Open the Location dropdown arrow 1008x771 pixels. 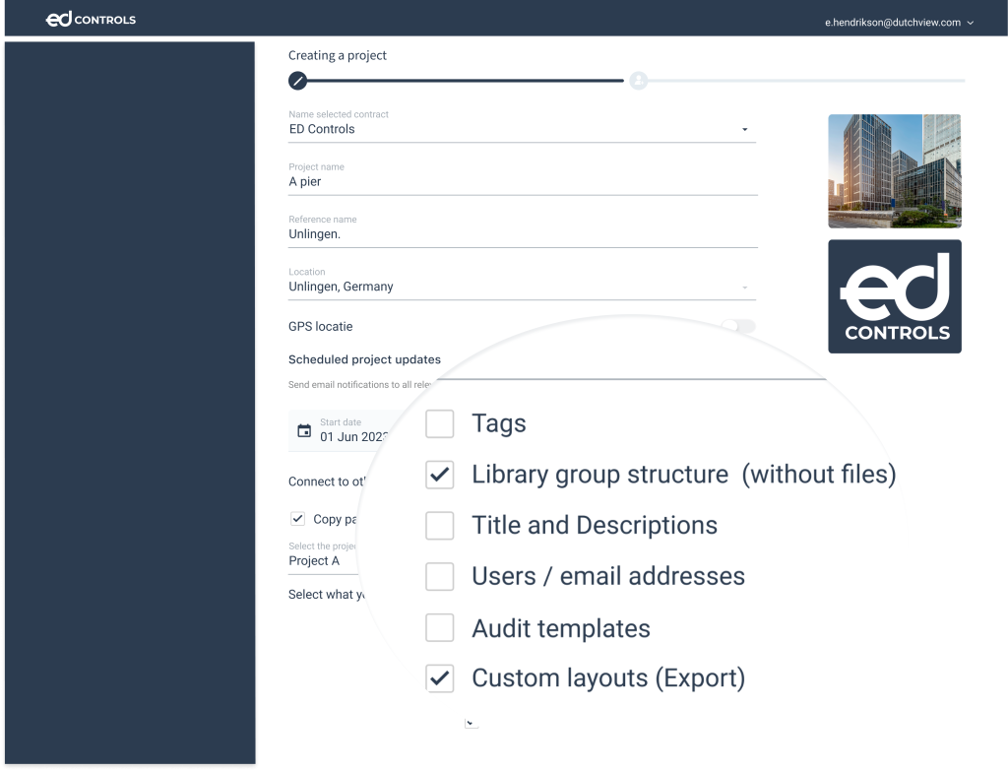tap(744, 288)
